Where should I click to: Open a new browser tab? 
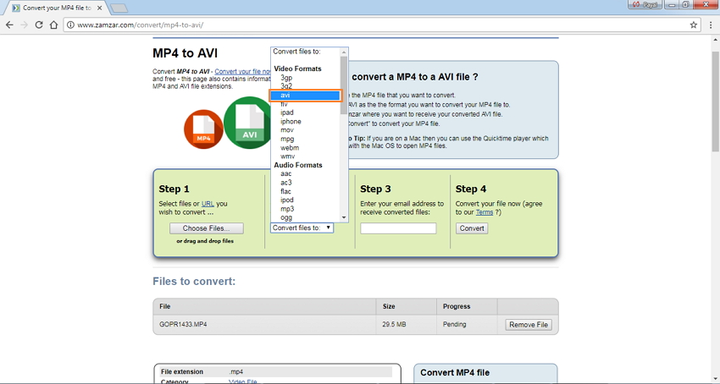119,8
